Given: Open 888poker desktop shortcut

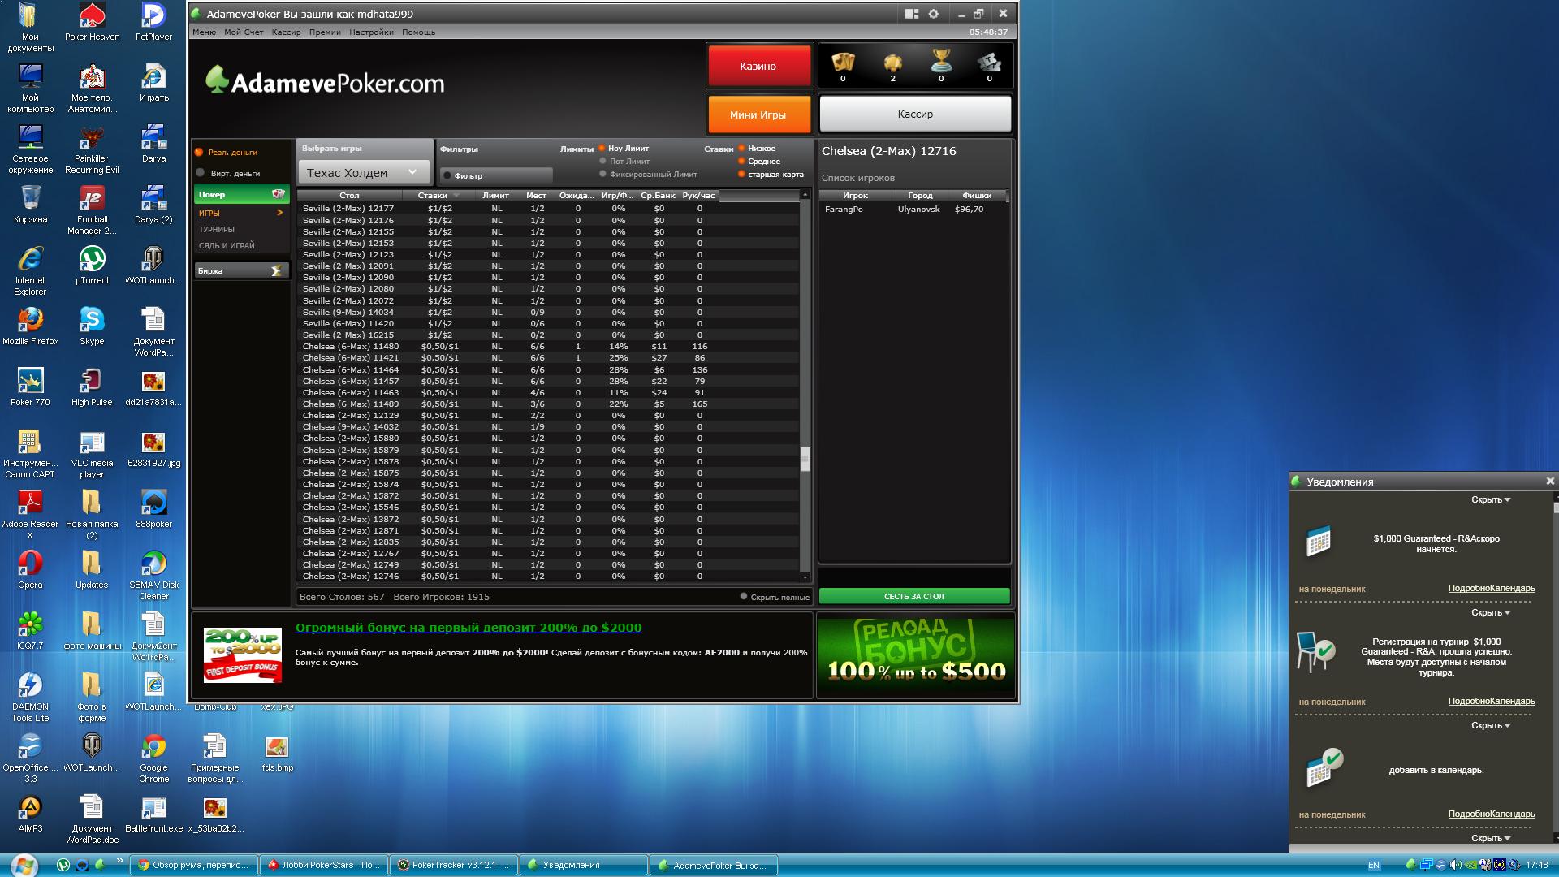Looking at the screenshot, I should point(153,509).
